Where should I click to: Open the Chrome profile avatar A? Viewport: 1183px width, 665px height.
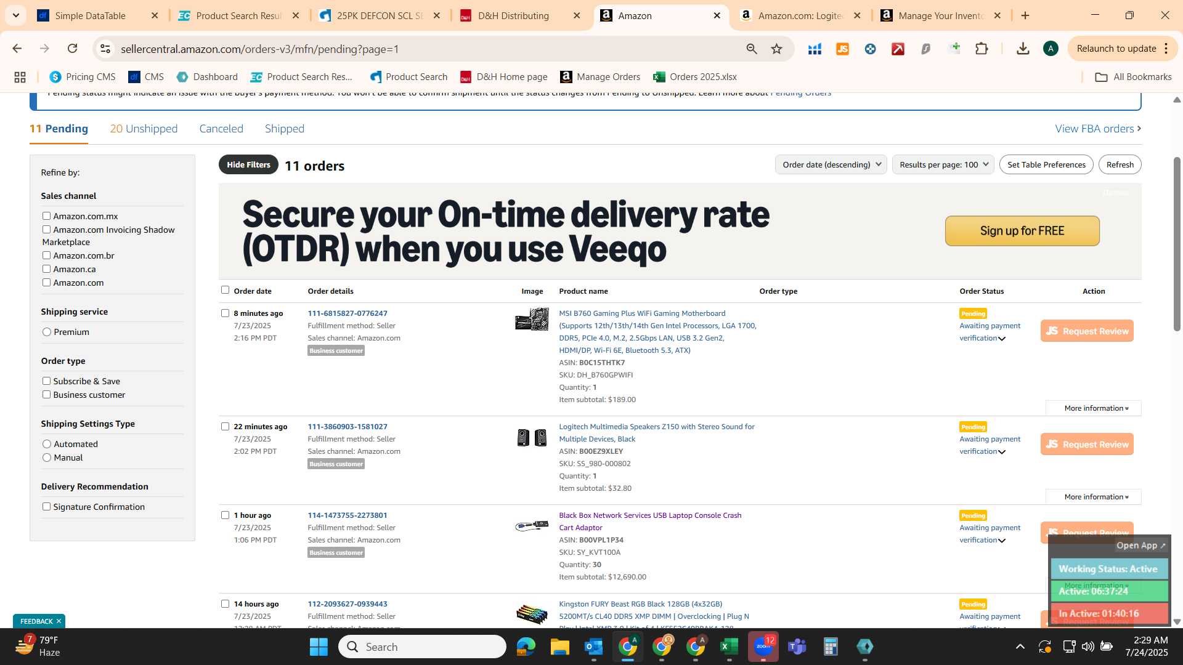pyautogui.click(x=1051, y=49)
